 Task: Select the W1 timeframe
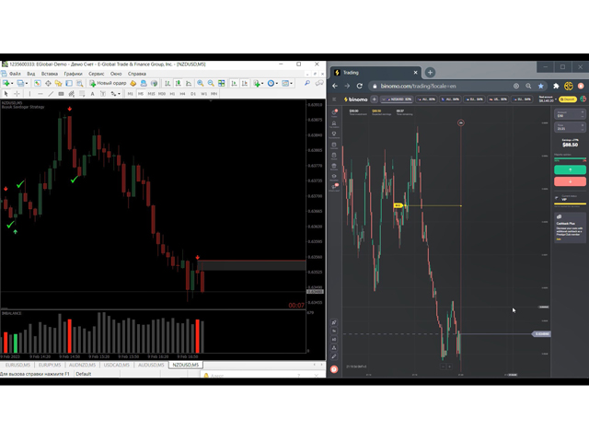(203, 94)
